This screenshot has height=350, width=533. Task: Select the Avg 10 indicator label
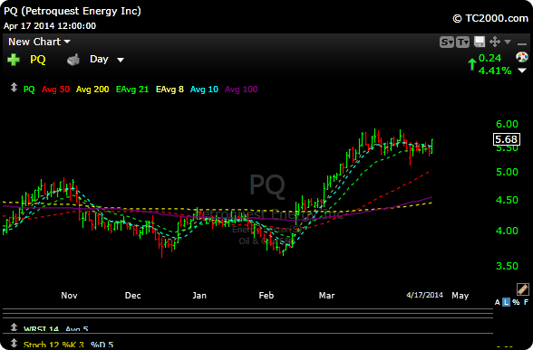click(x=204, y=90)
